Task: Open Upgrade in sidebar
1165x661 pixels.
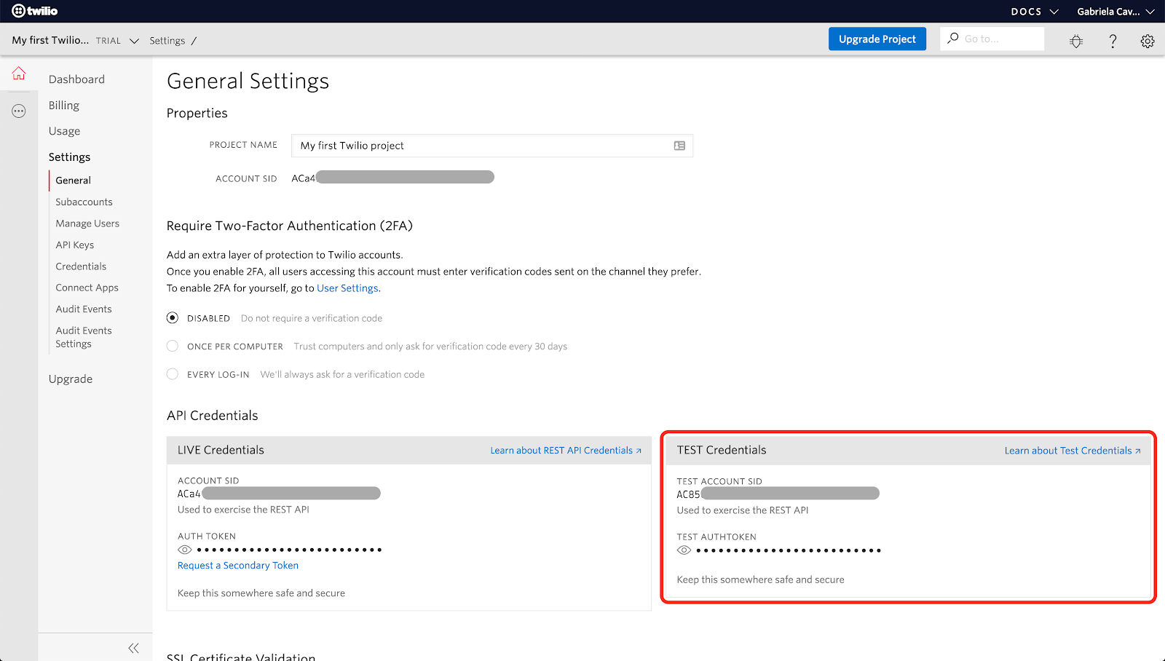Action: (71, 379)
